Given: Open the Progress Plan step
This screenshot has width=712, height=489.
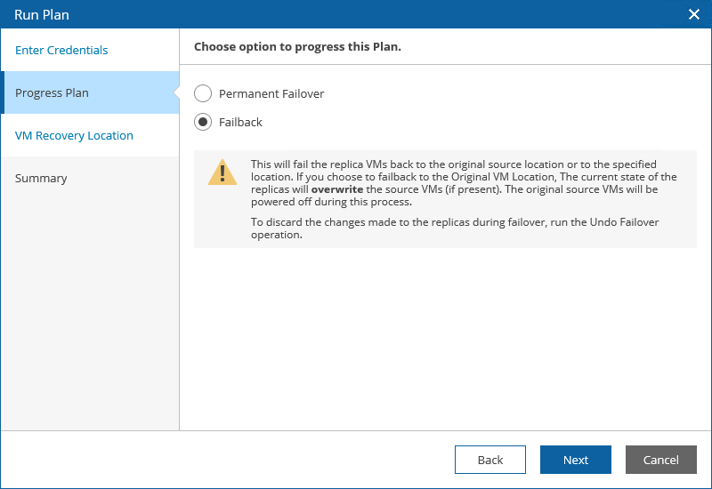Looking at the screenshot, I should click(x=52, y=92).
